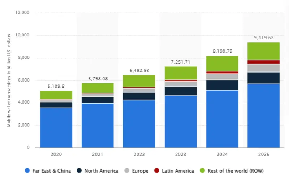This screenshot has height=182, width=289.
Task: Click the dark navy North America legend dot
Action: [79, 170]
